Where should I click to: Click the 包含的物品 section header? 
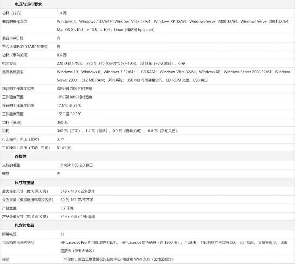pos(25,225)
